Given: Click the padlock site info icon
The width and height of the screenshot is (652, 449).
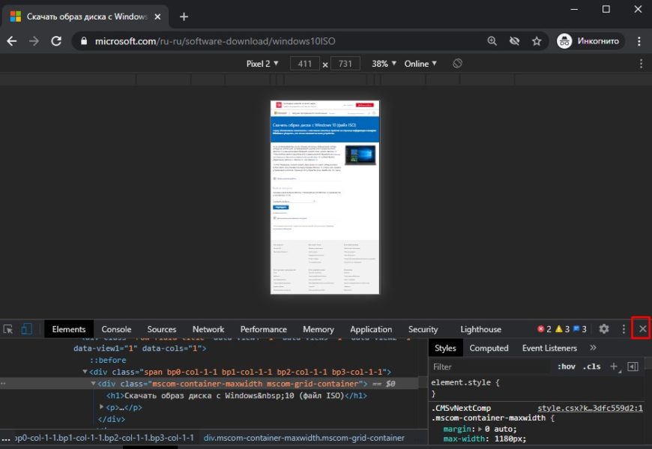Looking at the screenshot, I should pos(84,40).
